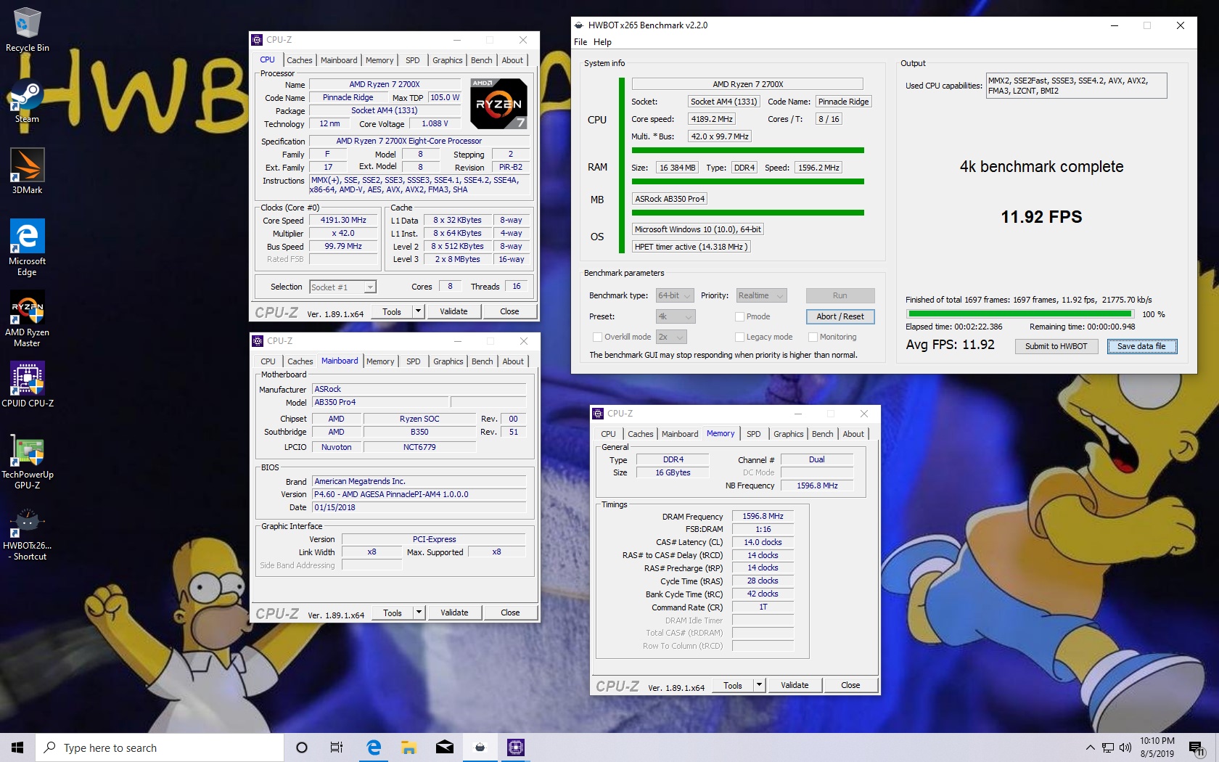Click the benchmark progress bar at 100%
This screenshot has height=762, width=1219.
click(x=1019, y=314)
